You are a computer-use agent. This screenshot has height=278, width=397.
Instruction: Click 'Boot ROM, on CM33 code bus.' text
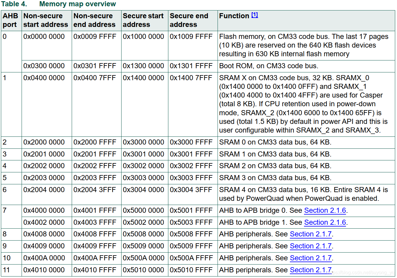pos(269,66)
